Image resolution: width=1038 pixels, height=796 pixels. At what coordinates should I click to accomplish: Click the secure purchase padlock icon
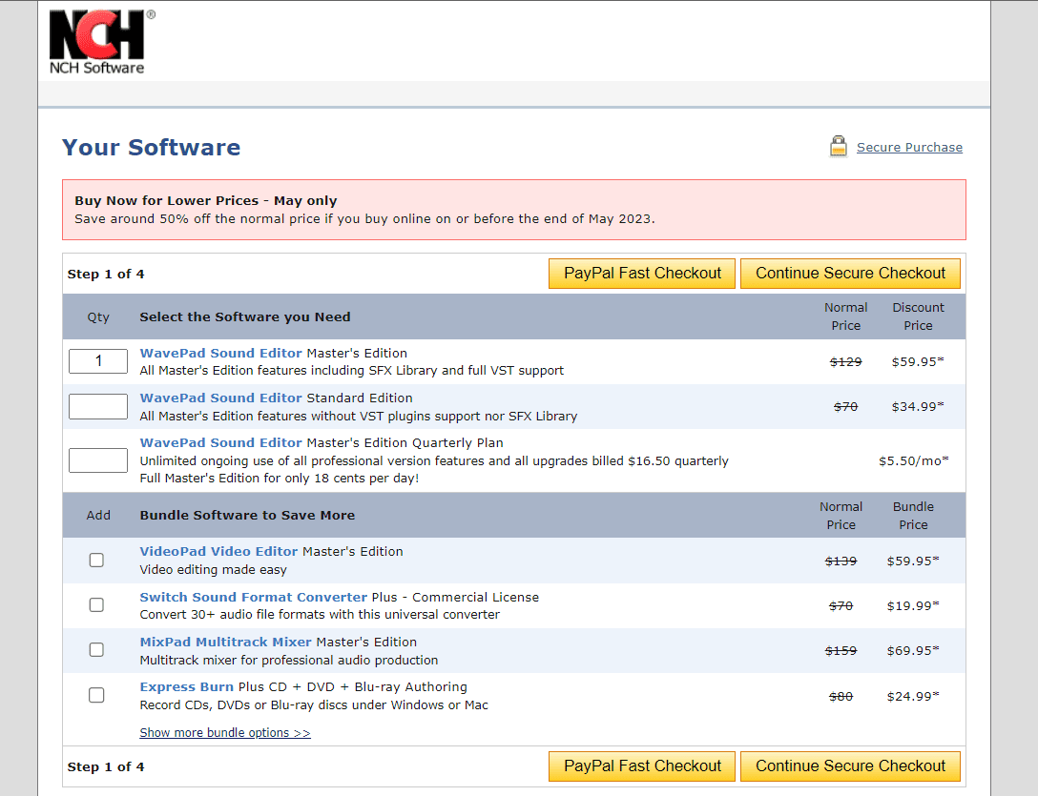(838, 146)
